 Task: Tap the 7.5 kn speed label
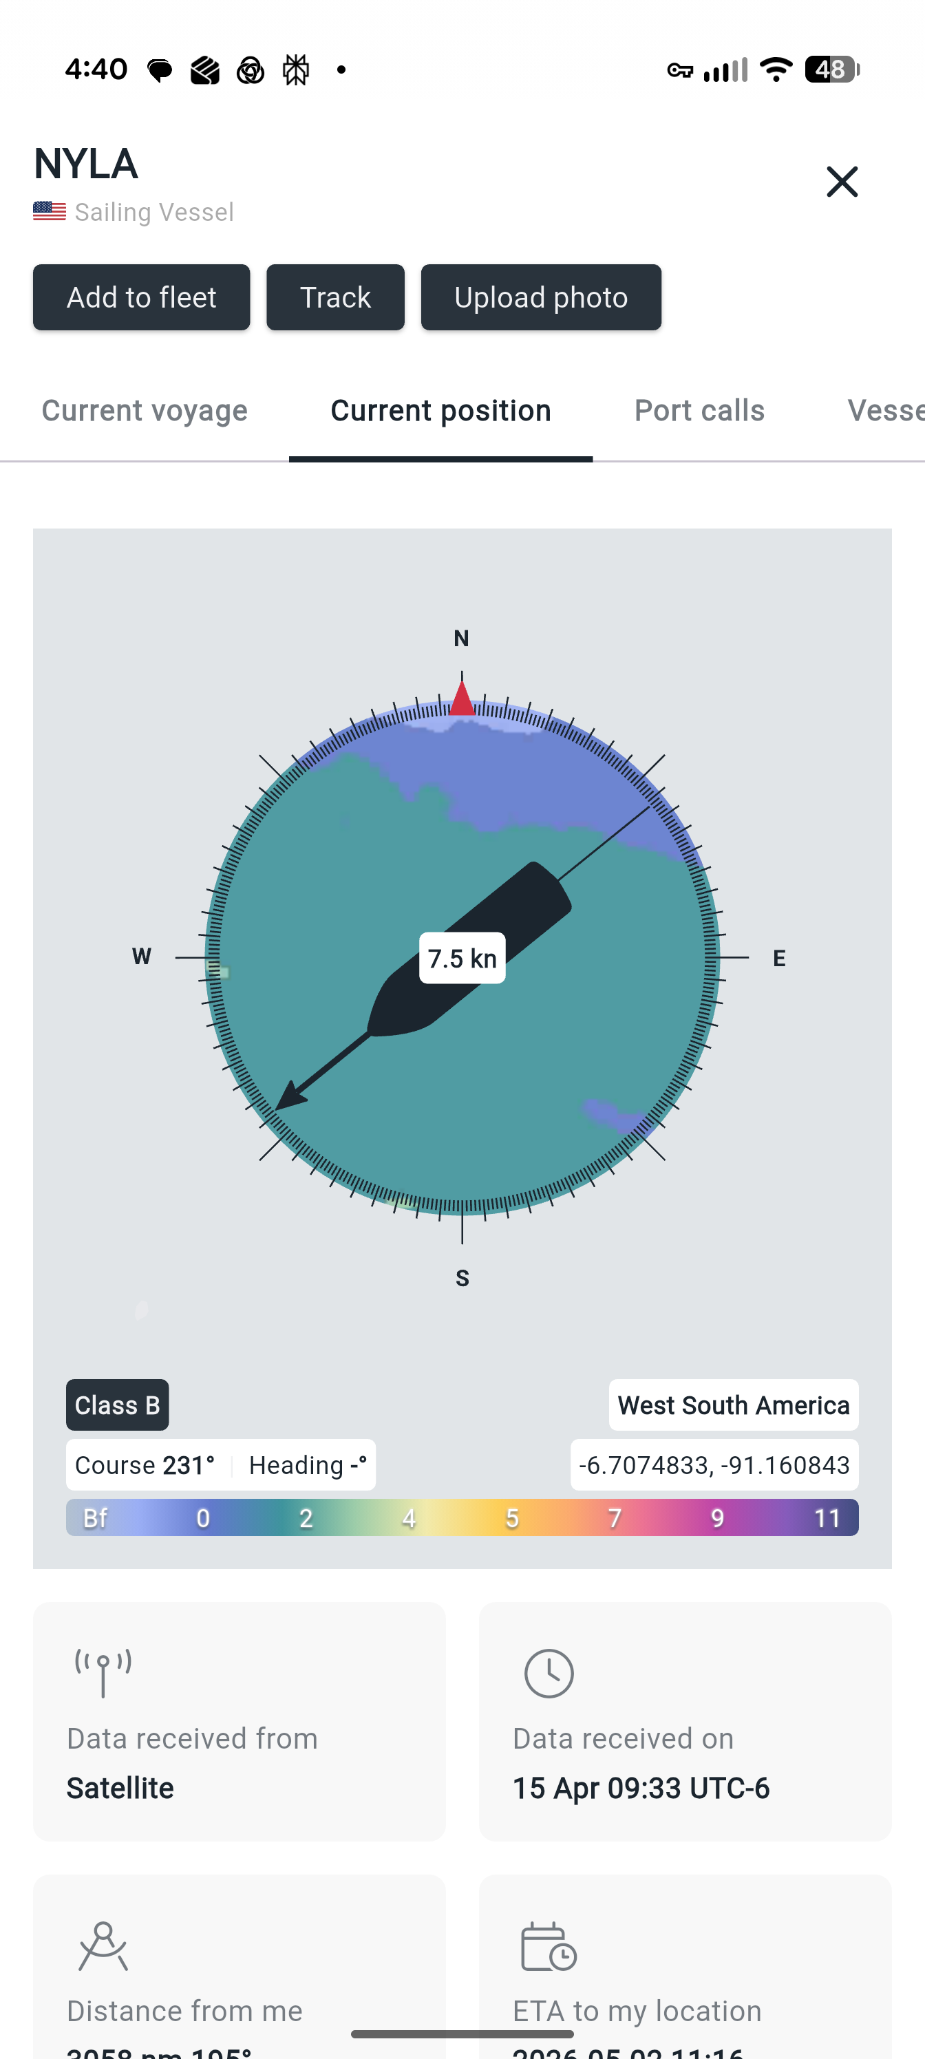462,957
